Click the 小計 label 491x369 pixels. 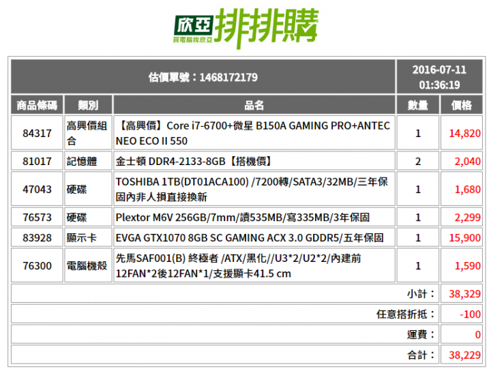click(x=421, y=294)
